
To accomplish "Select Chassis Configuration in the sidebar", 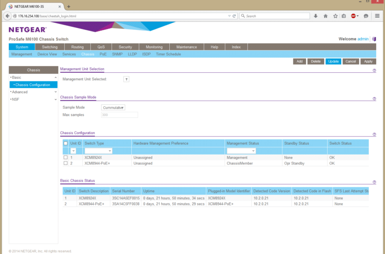I will coord(34,85).
